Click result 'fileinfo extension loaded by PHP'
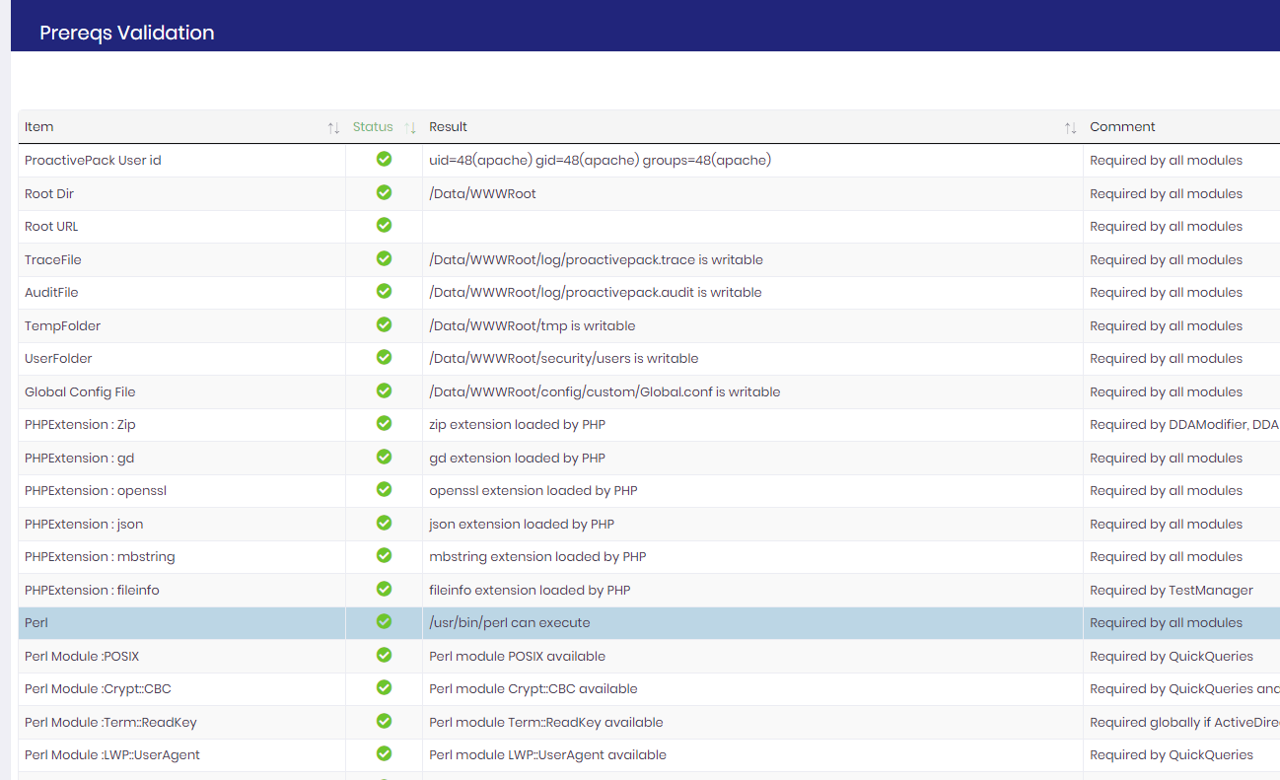 point(530,590)
